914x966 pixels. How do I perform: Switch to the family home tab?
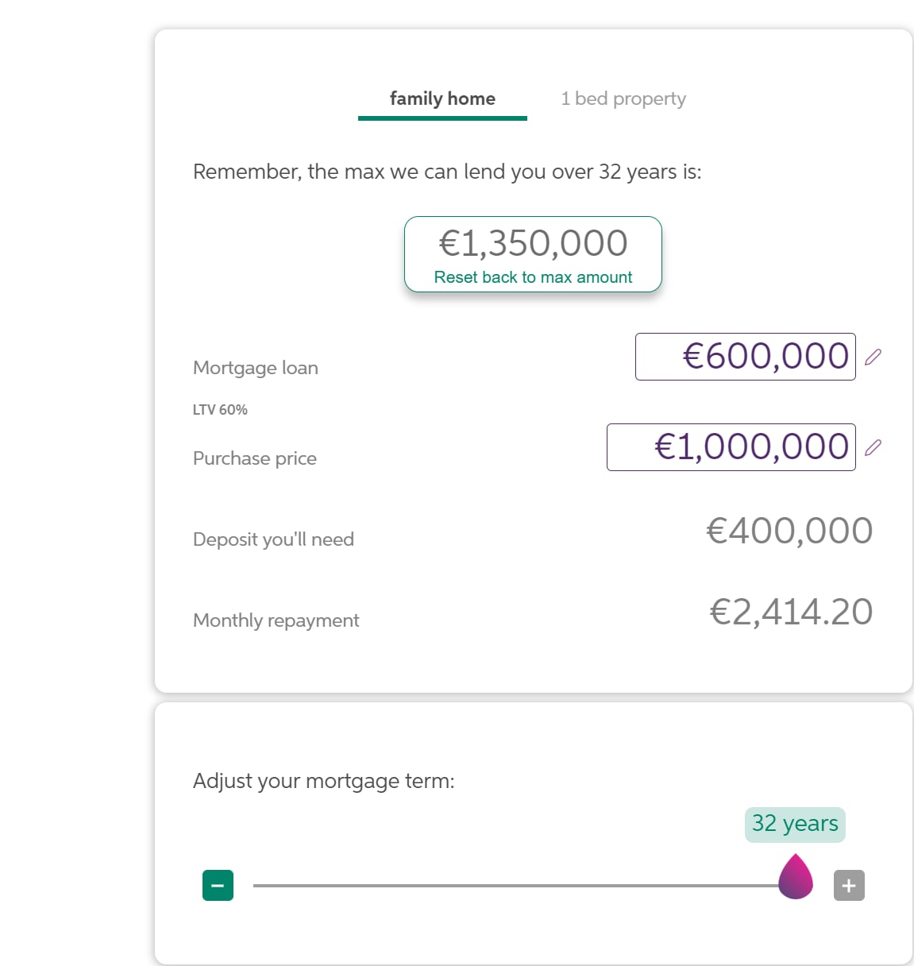point(442,99)
